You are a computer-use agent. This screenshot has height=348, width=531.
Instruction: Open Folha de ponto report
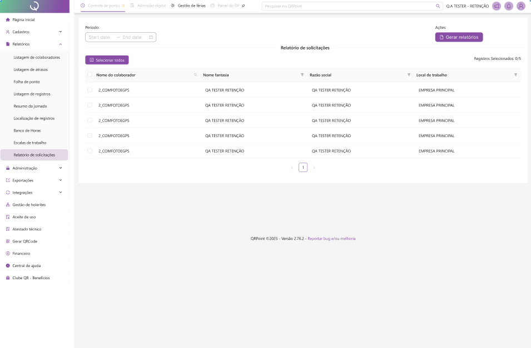27,82
